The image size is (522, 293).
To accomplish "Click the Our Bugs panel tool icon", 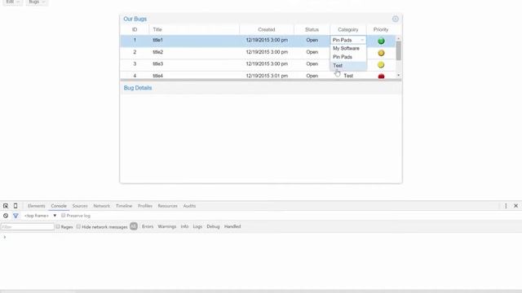I will 395,19.
